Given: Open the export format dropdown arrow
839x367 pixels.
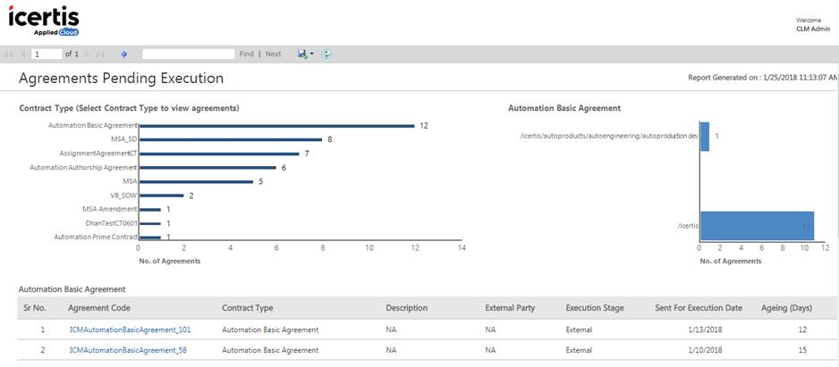Looking at the screenshot, I should pyautogui.click(x=311, y=54).
